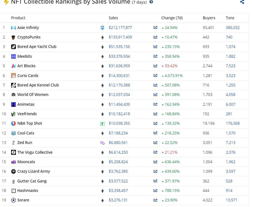Open the World Of Women link

point(33,95)
